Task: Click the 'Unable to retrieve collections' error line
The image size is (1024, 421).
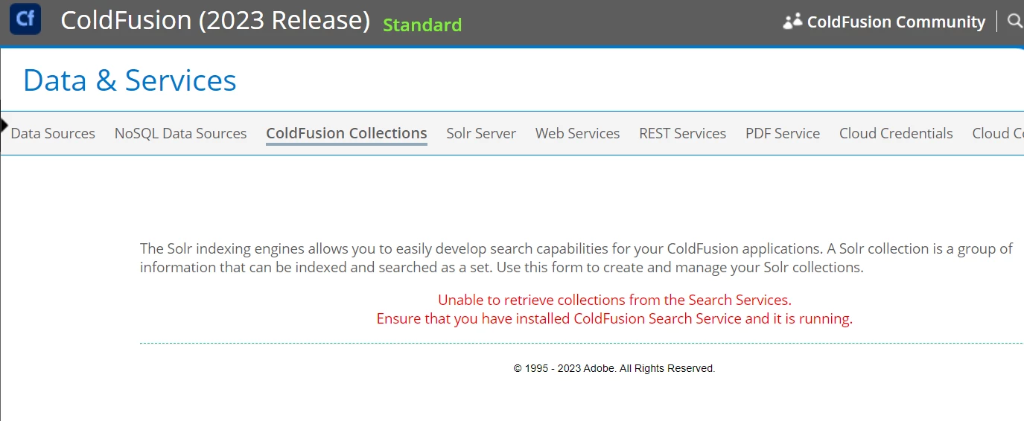Action: point(614,301)
